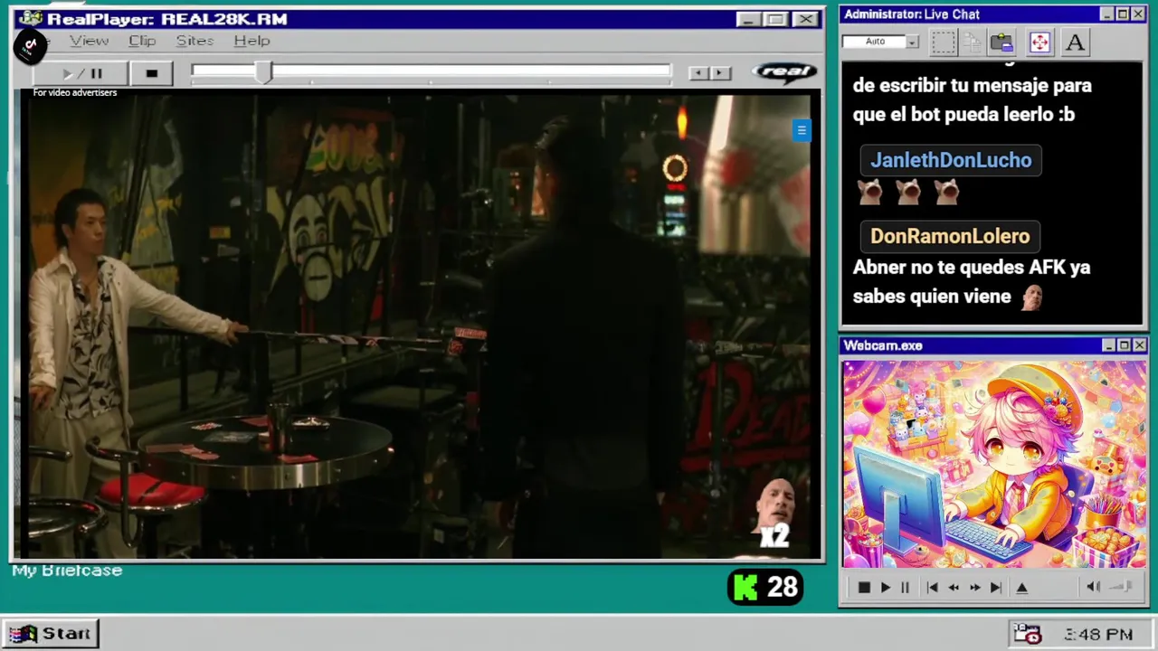Click the copy documents icon in Live Chat
This screenshot has height=651, width=1158.
(973, 42)
